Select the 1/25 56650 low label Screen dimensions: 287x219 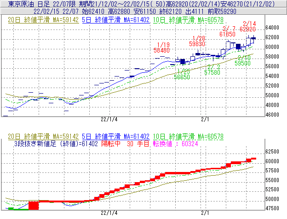coord(182,74)
